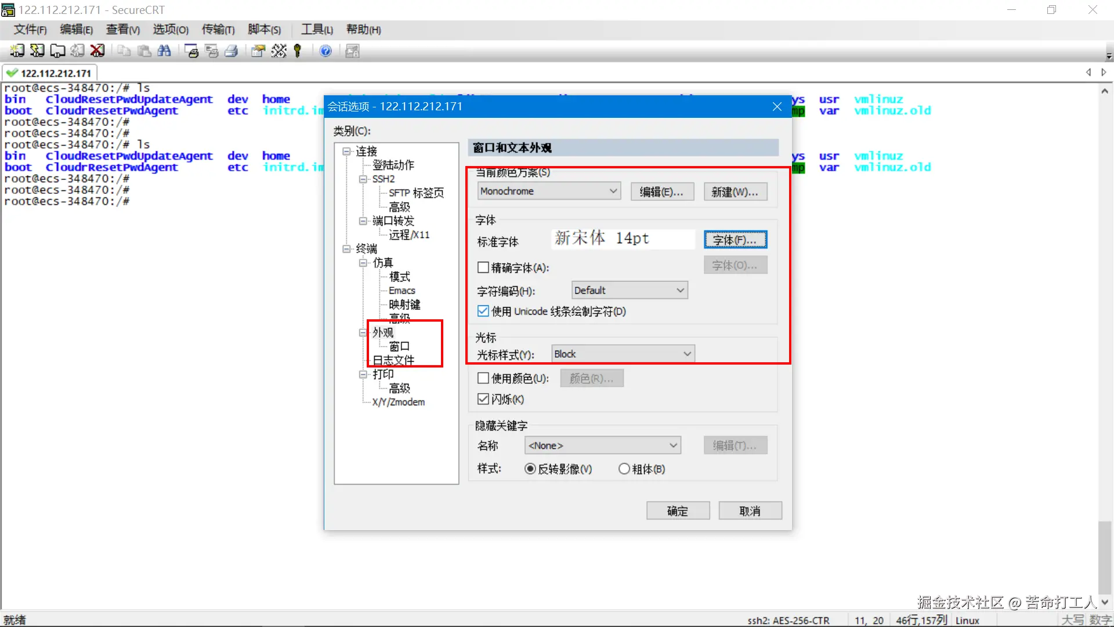Click the 颜色(R) color picker button
The image size is (1114, 627).
point(591,378)
